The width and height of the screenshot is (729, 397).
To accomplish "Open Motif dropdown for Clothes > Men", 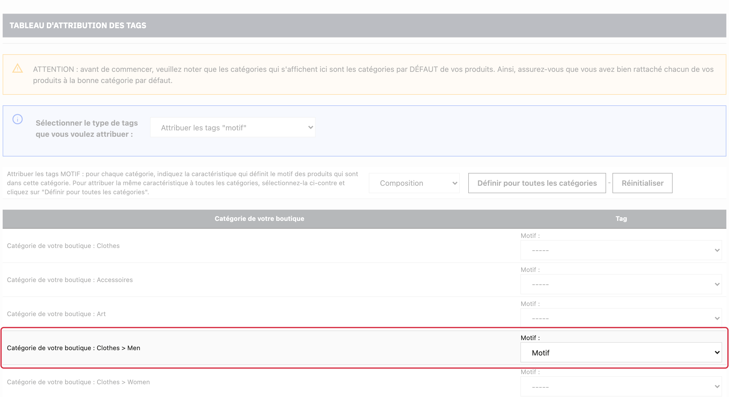I will 621,352.
